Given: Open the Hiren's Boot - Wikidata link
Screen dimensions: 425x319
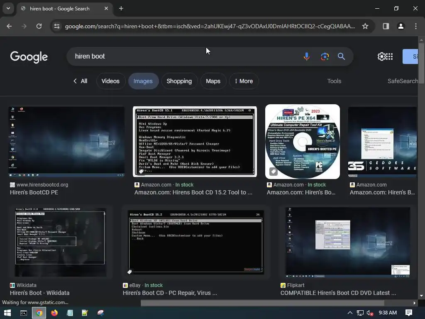Looking at the screenshot, I should (x=39, y=293).
